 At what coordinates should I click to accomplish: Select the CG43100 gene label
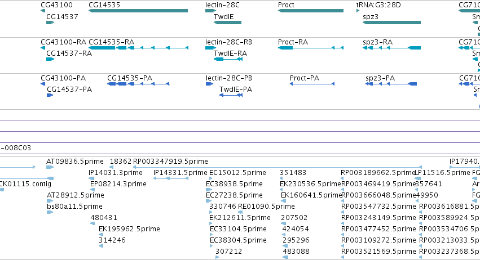[x=56, y=5]
